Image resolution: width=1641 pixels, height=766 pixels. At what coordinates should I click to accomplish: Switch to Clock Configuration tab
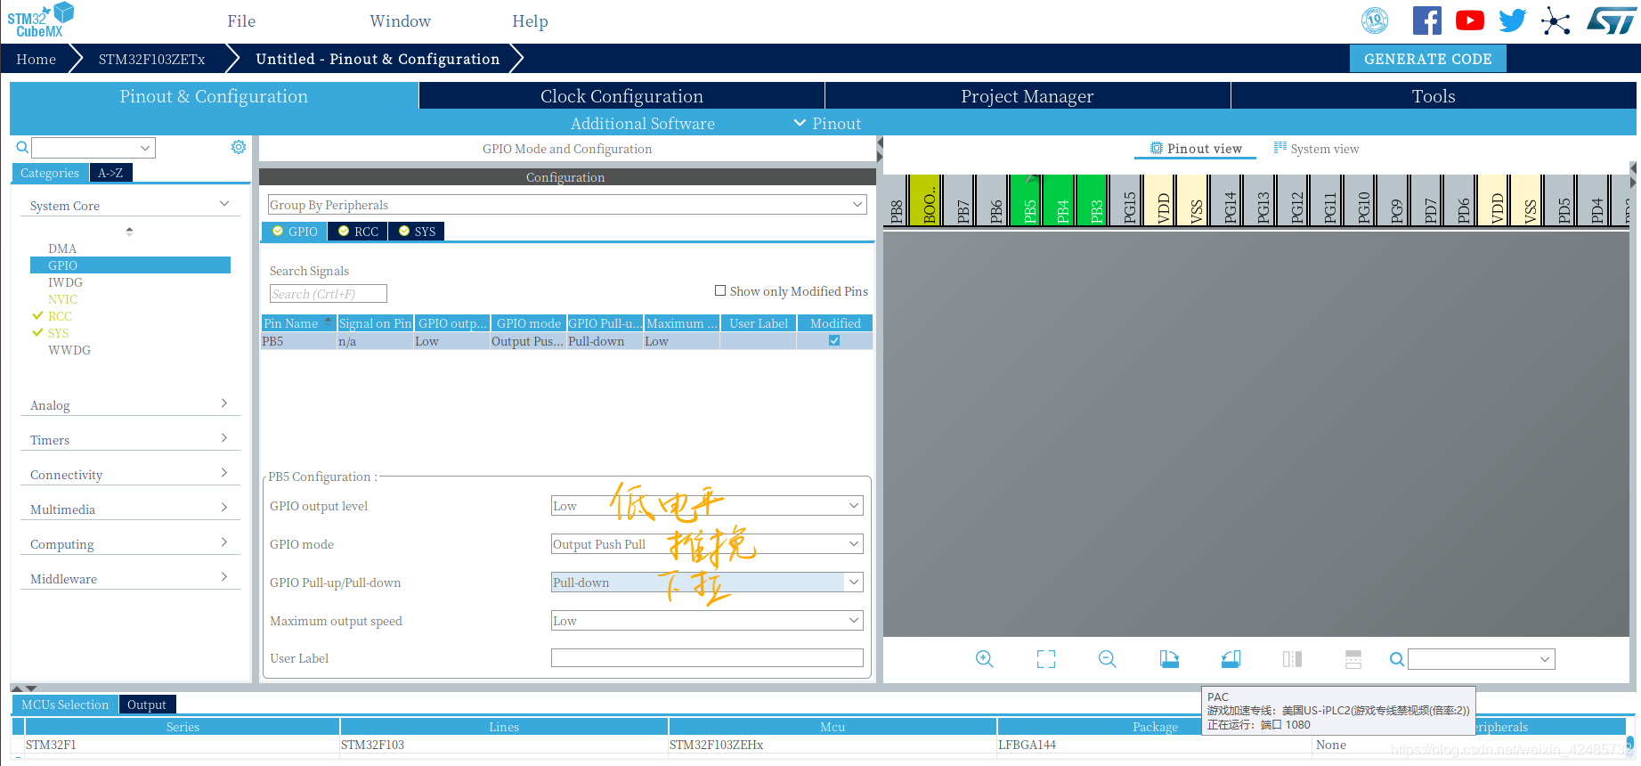coord(621,96)
